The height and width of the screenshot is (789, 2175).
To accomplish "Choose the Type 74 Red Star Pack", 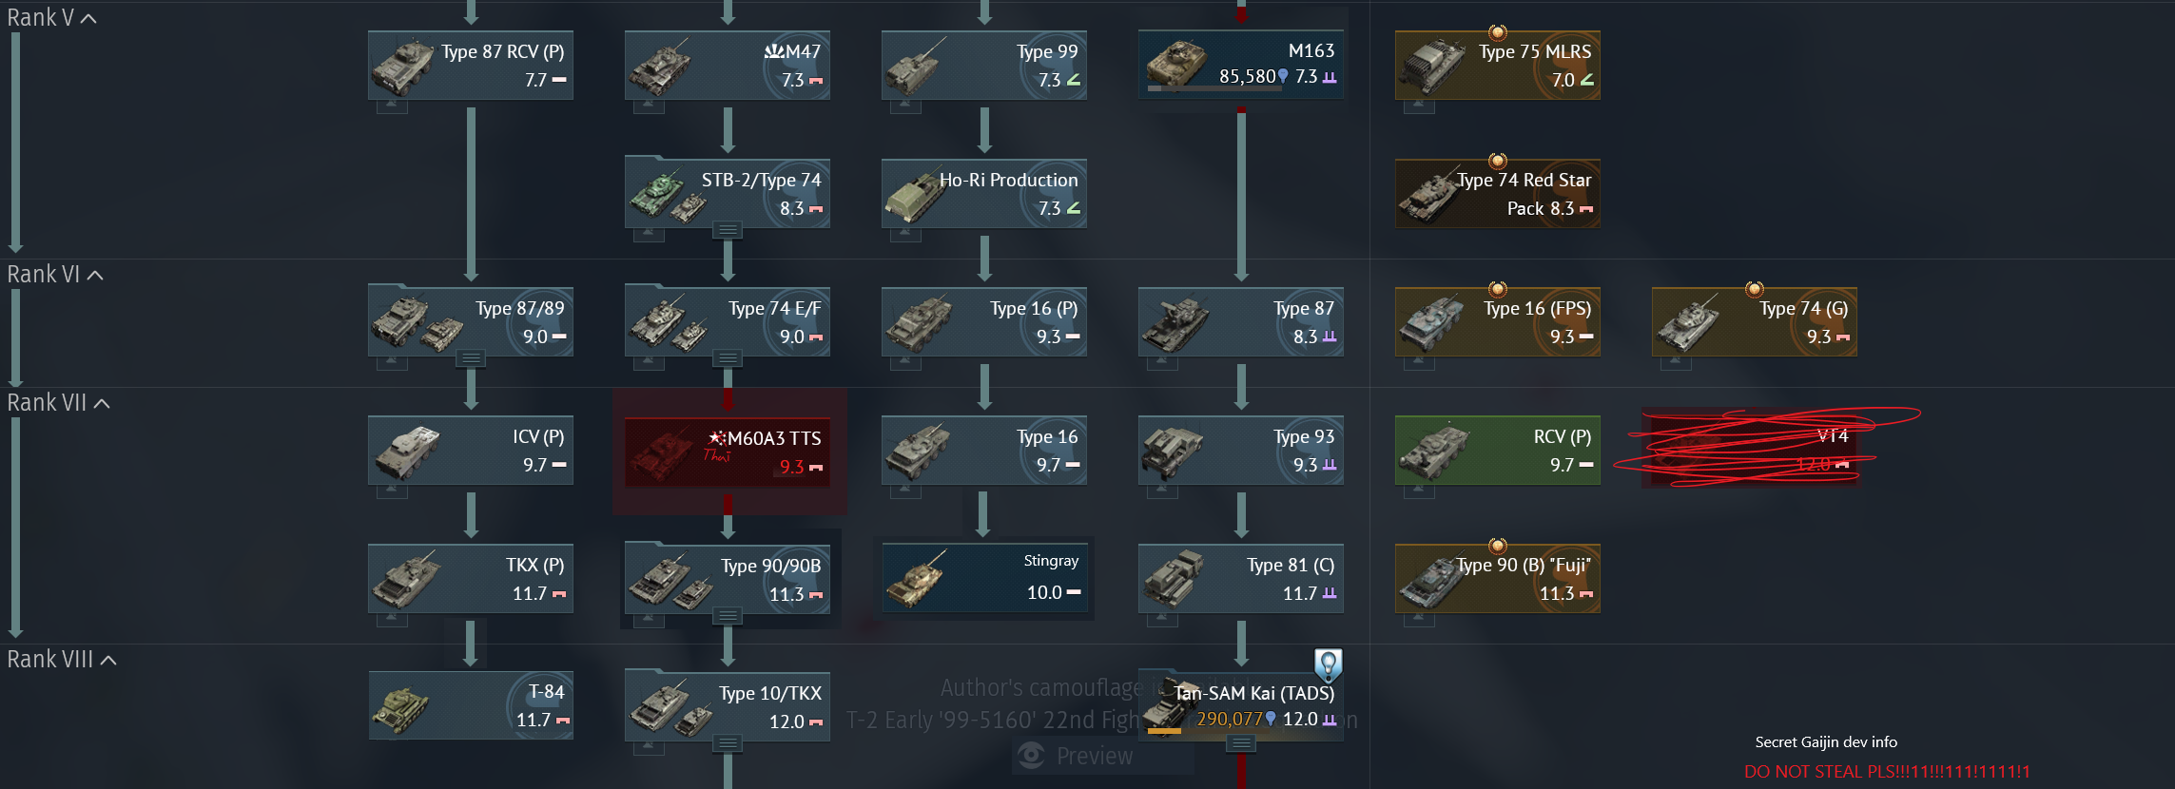I will tap(1498, 193).
